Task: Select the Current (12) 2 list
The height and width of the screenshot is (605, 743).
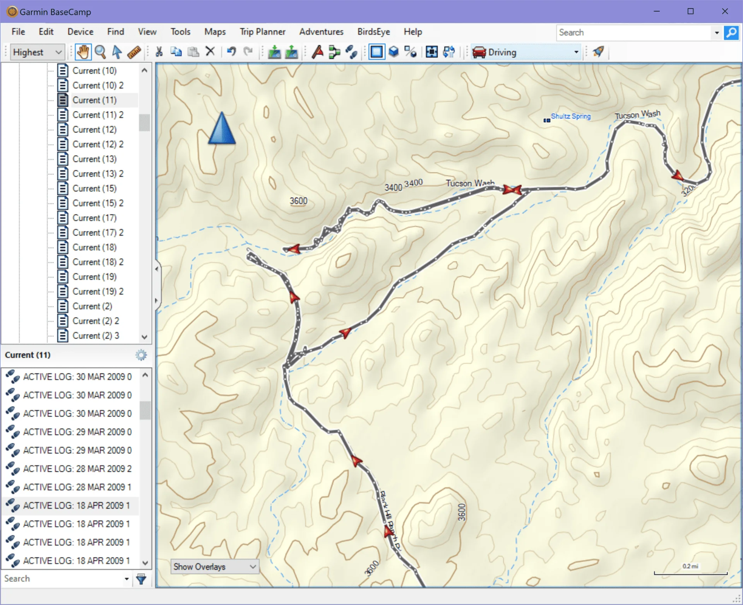Action: pos(98,144)
